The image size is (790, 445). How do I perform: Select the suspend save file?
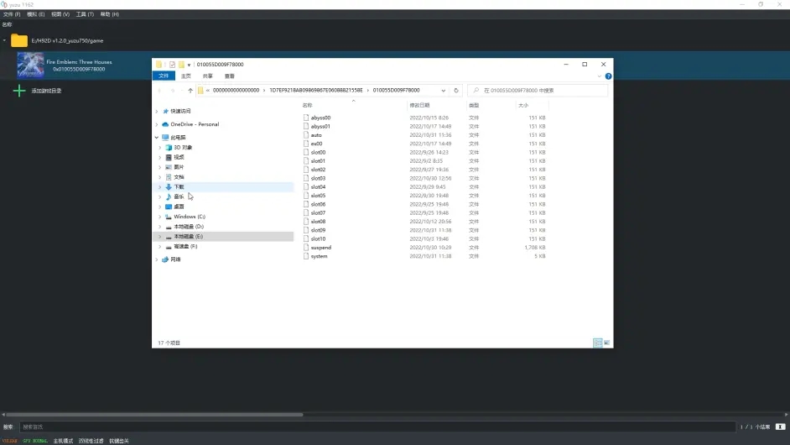point(320,248)
